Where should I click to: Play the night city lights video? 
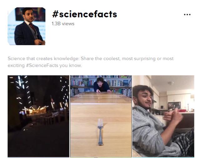pos(38,116)
